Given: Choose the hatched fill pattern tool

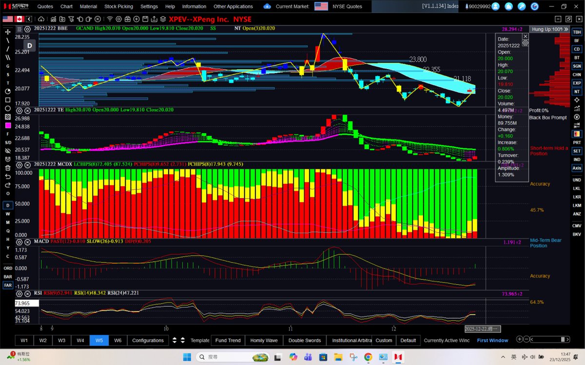Looking at the screenshot, I should [x=8, y=117].
